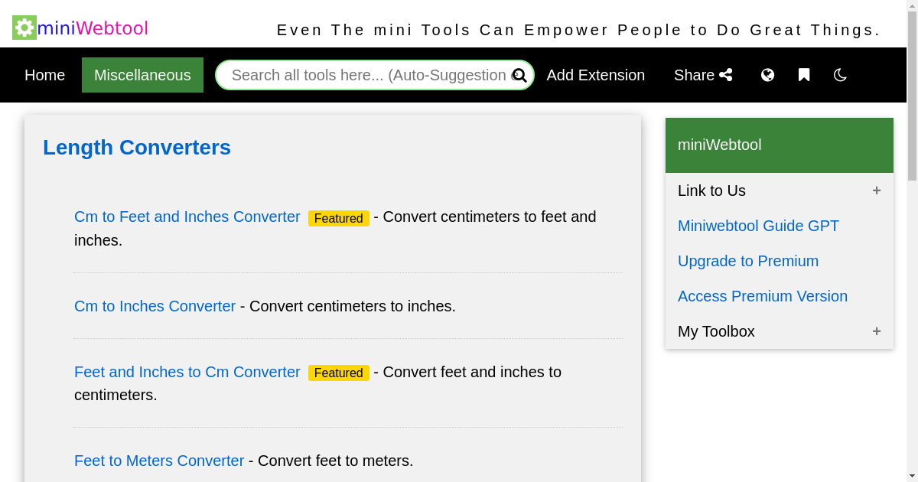The image size is (918, 482).
Task: Expand the My Toolbox section
Action: tap(877, 331)
